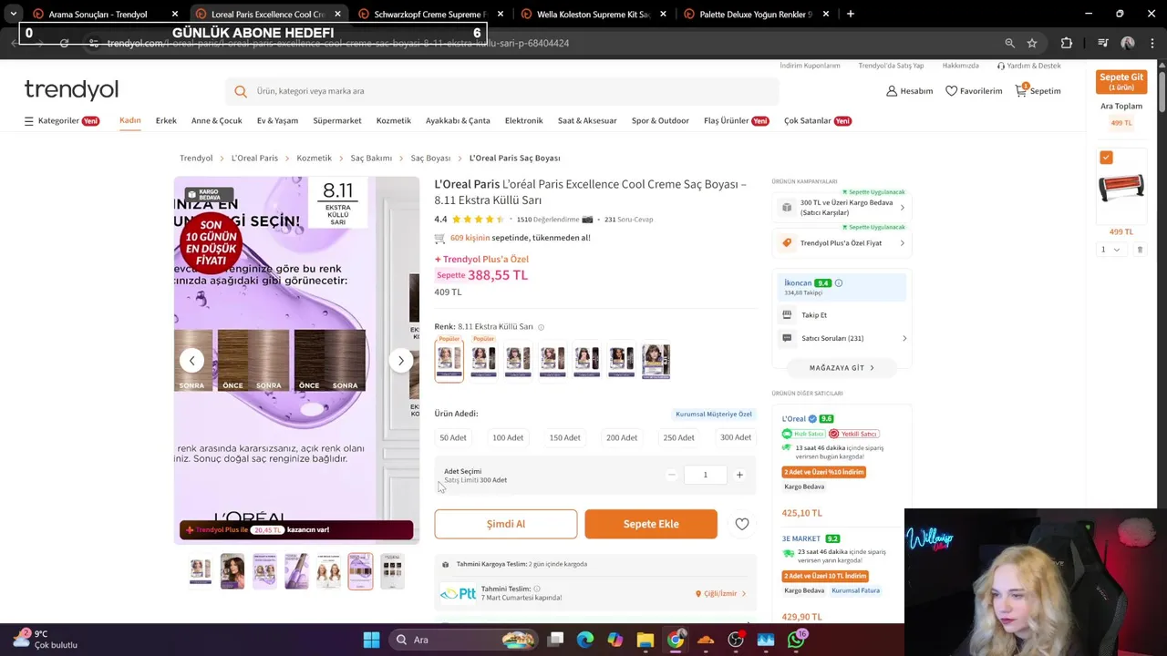This screenshot has height=656, width=1167.
Task: Select highlighted purple gallery thumbnail
Action: 360,571
